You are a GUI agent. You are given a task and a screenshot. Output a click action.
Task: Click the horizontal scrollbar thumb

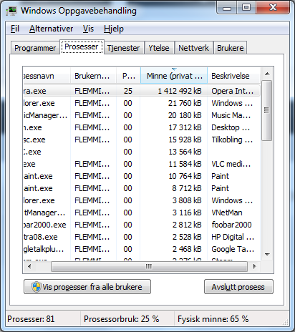(x=149, y=266)
